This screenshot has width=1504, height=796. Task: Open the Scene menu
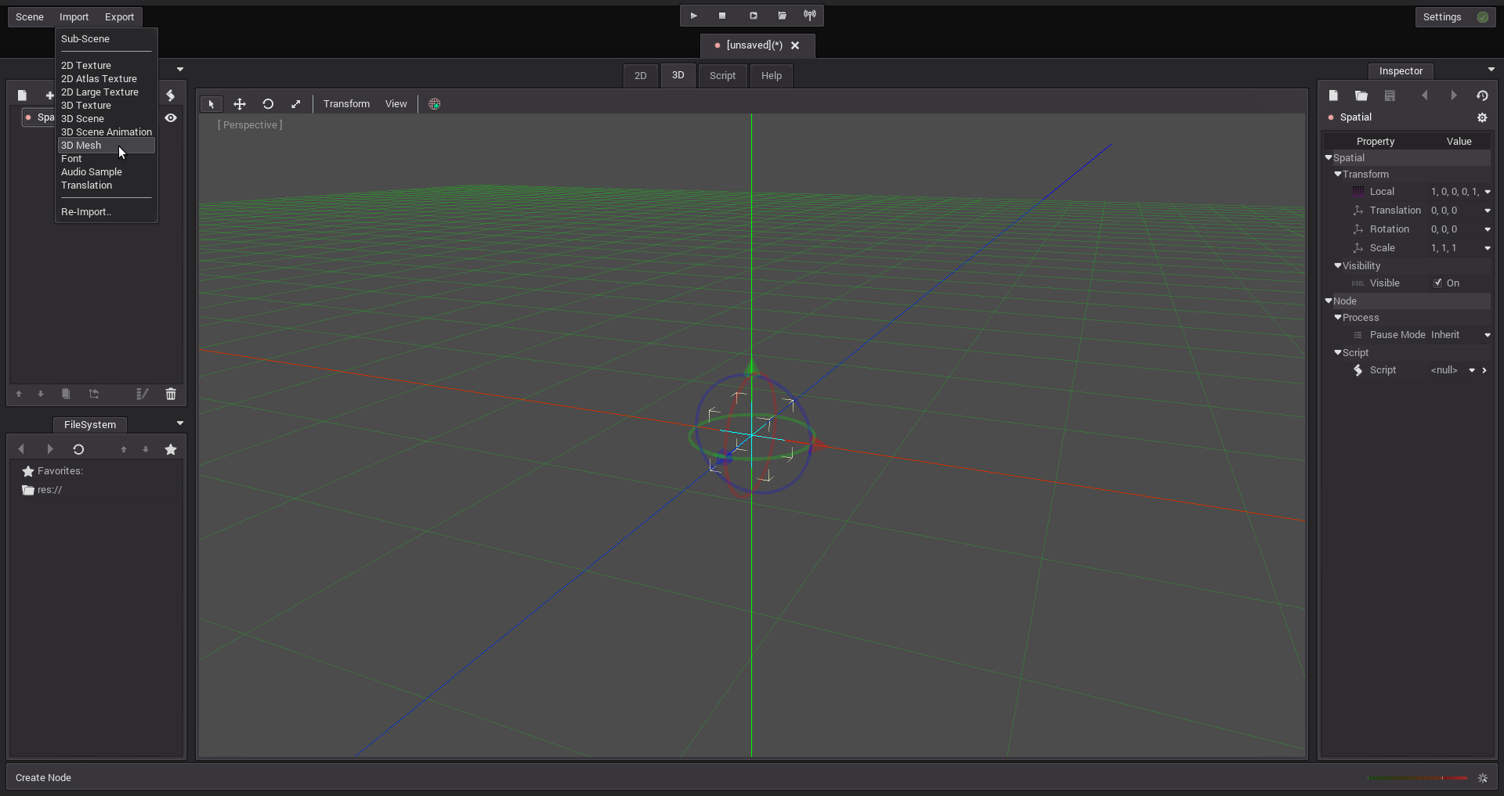pos(30,17)
